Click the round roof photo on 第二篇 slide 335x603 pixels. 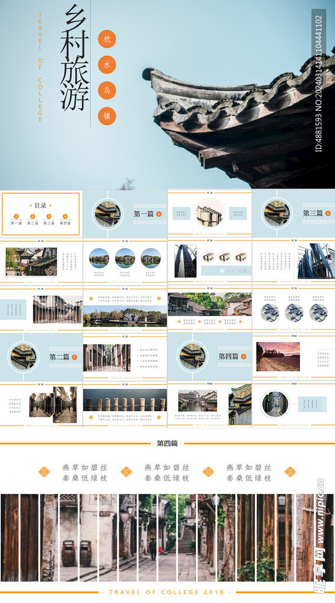24,357
